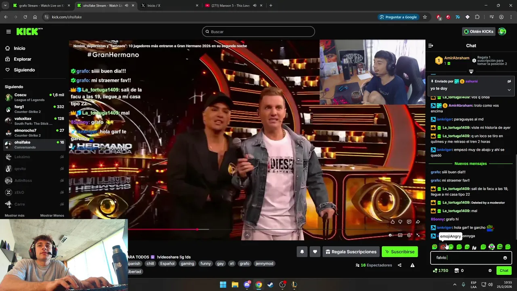
Task: Open the Chrome three-dot menu
Action: coord(511,17)
